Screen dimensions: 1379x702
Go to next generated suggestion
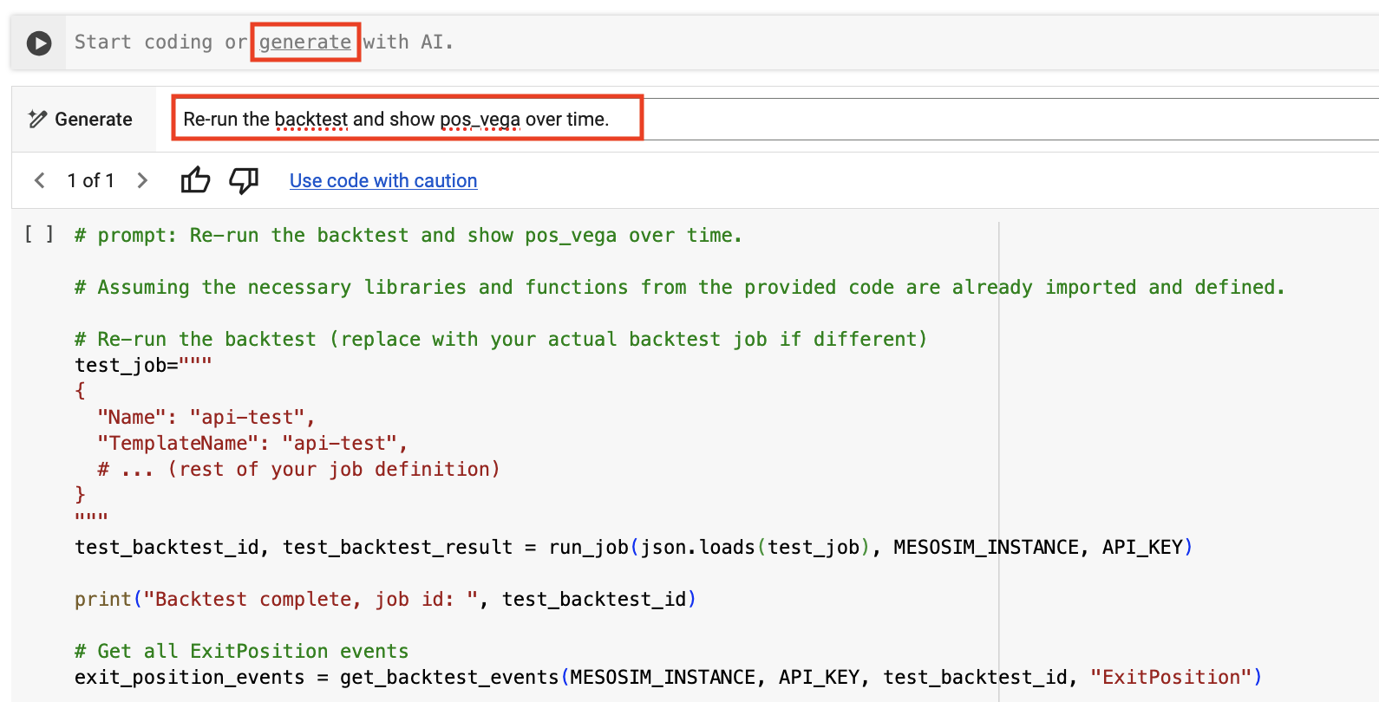pos(143,180)
